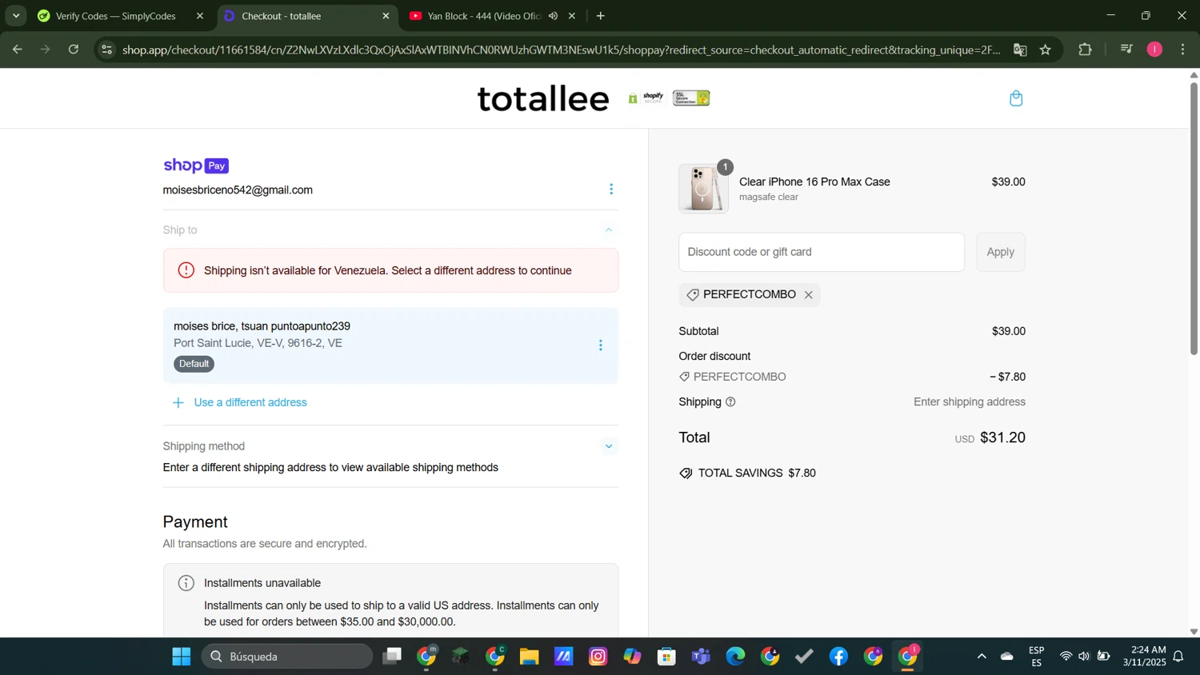Close the Verify Codes tab
The image size is (1200, 675).
tap(200, 16)
